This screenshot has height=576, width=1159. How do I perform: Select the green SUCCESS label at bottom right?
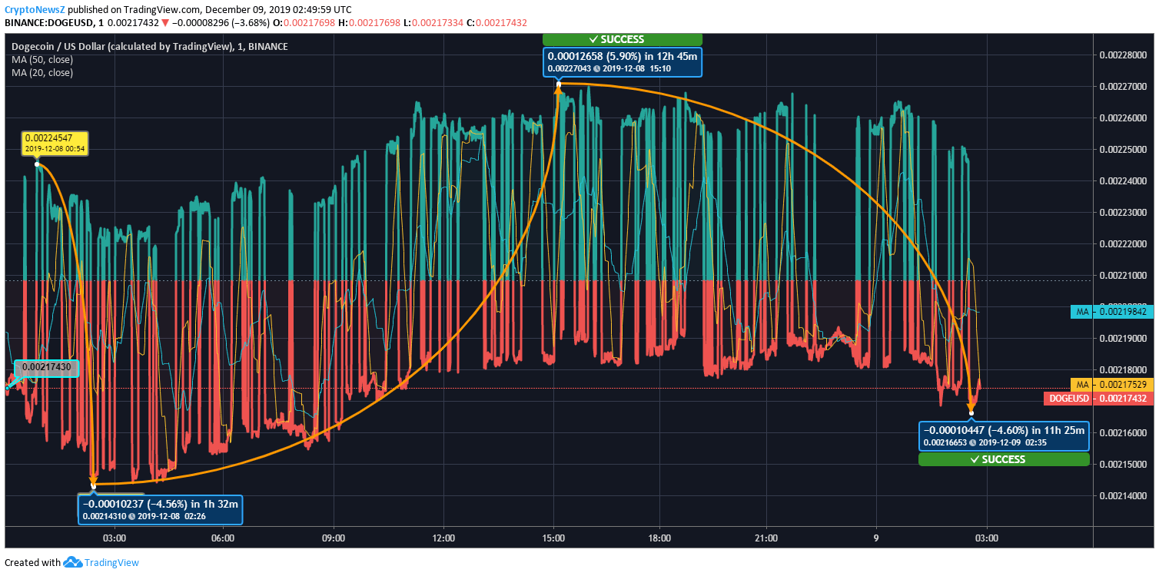(1004, 459)
